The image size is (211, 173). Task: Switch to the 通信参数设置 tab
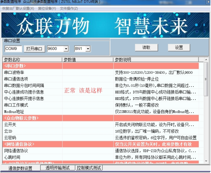click(20, 168)
